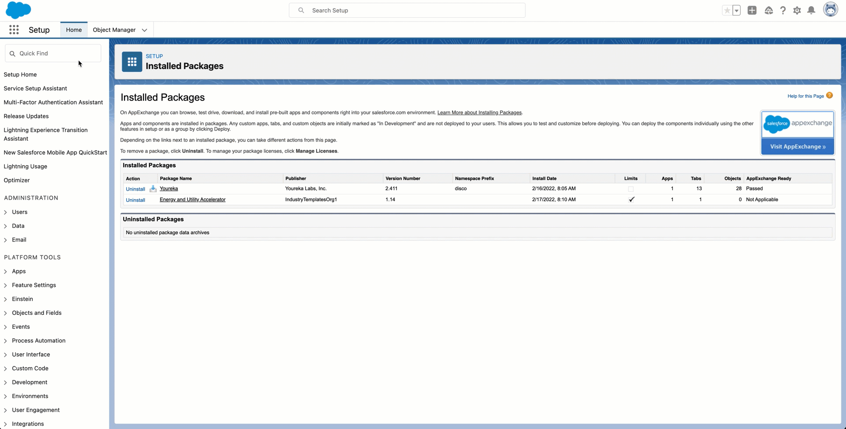Expand Process Automation
Image resolution: width=846 pixels, height=429 pixels.
point(6,341)
